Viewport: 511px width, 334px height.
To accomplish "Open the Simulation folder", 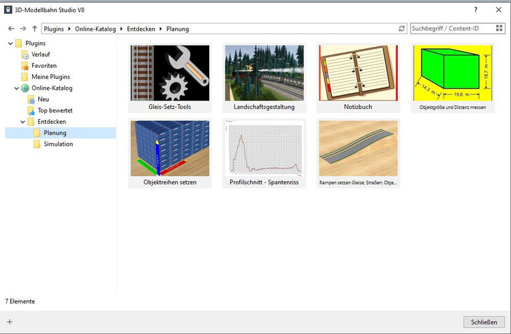I will pos(58,144).
